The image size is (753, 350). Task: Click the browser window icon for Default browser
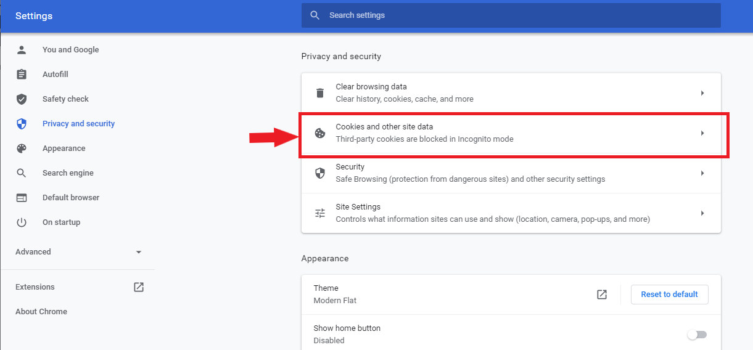[x=22, y=198]
